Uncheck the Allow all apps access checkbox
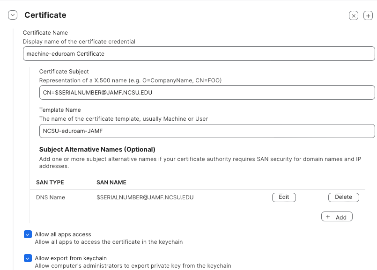The width and height of the screenshot is (377, 270). click(28, 234)
